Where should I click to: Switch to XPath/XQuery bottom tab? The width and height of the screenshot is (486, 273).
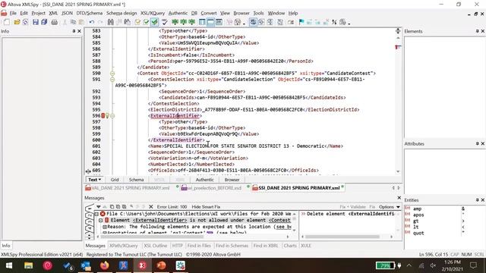click(123, 246)
